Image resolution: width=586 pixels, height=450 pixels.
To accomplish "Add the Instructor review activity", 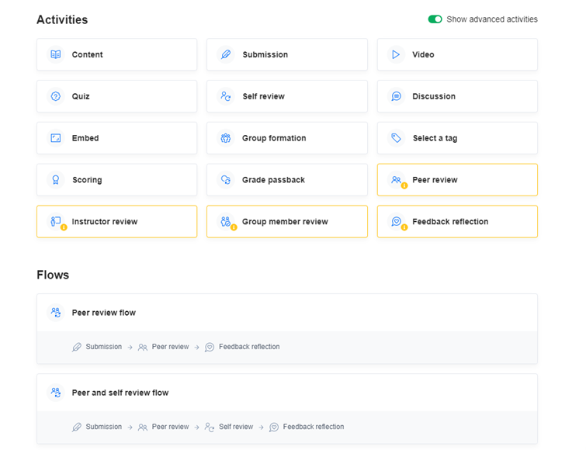I will pyautogui.click(x=116, y=221).
